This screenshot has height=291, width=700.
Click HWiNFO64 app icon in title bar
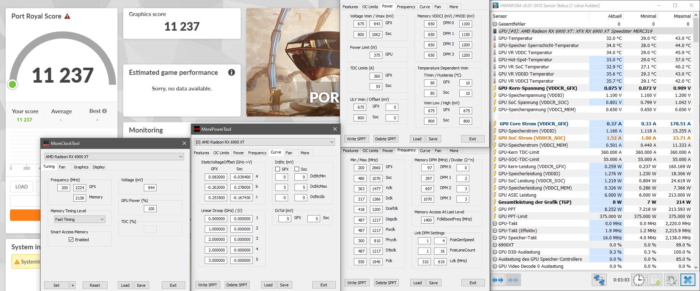496,5
